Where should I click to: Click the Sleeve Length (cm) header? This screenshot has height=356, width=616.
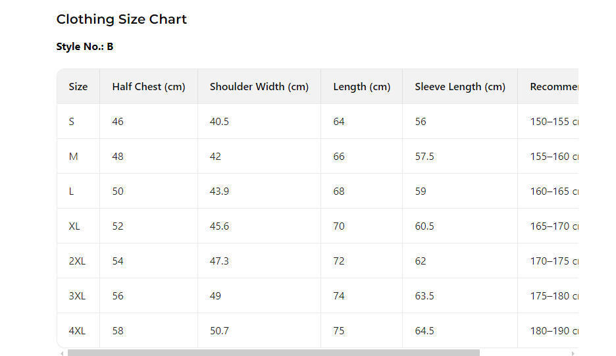tap(460, 87)
